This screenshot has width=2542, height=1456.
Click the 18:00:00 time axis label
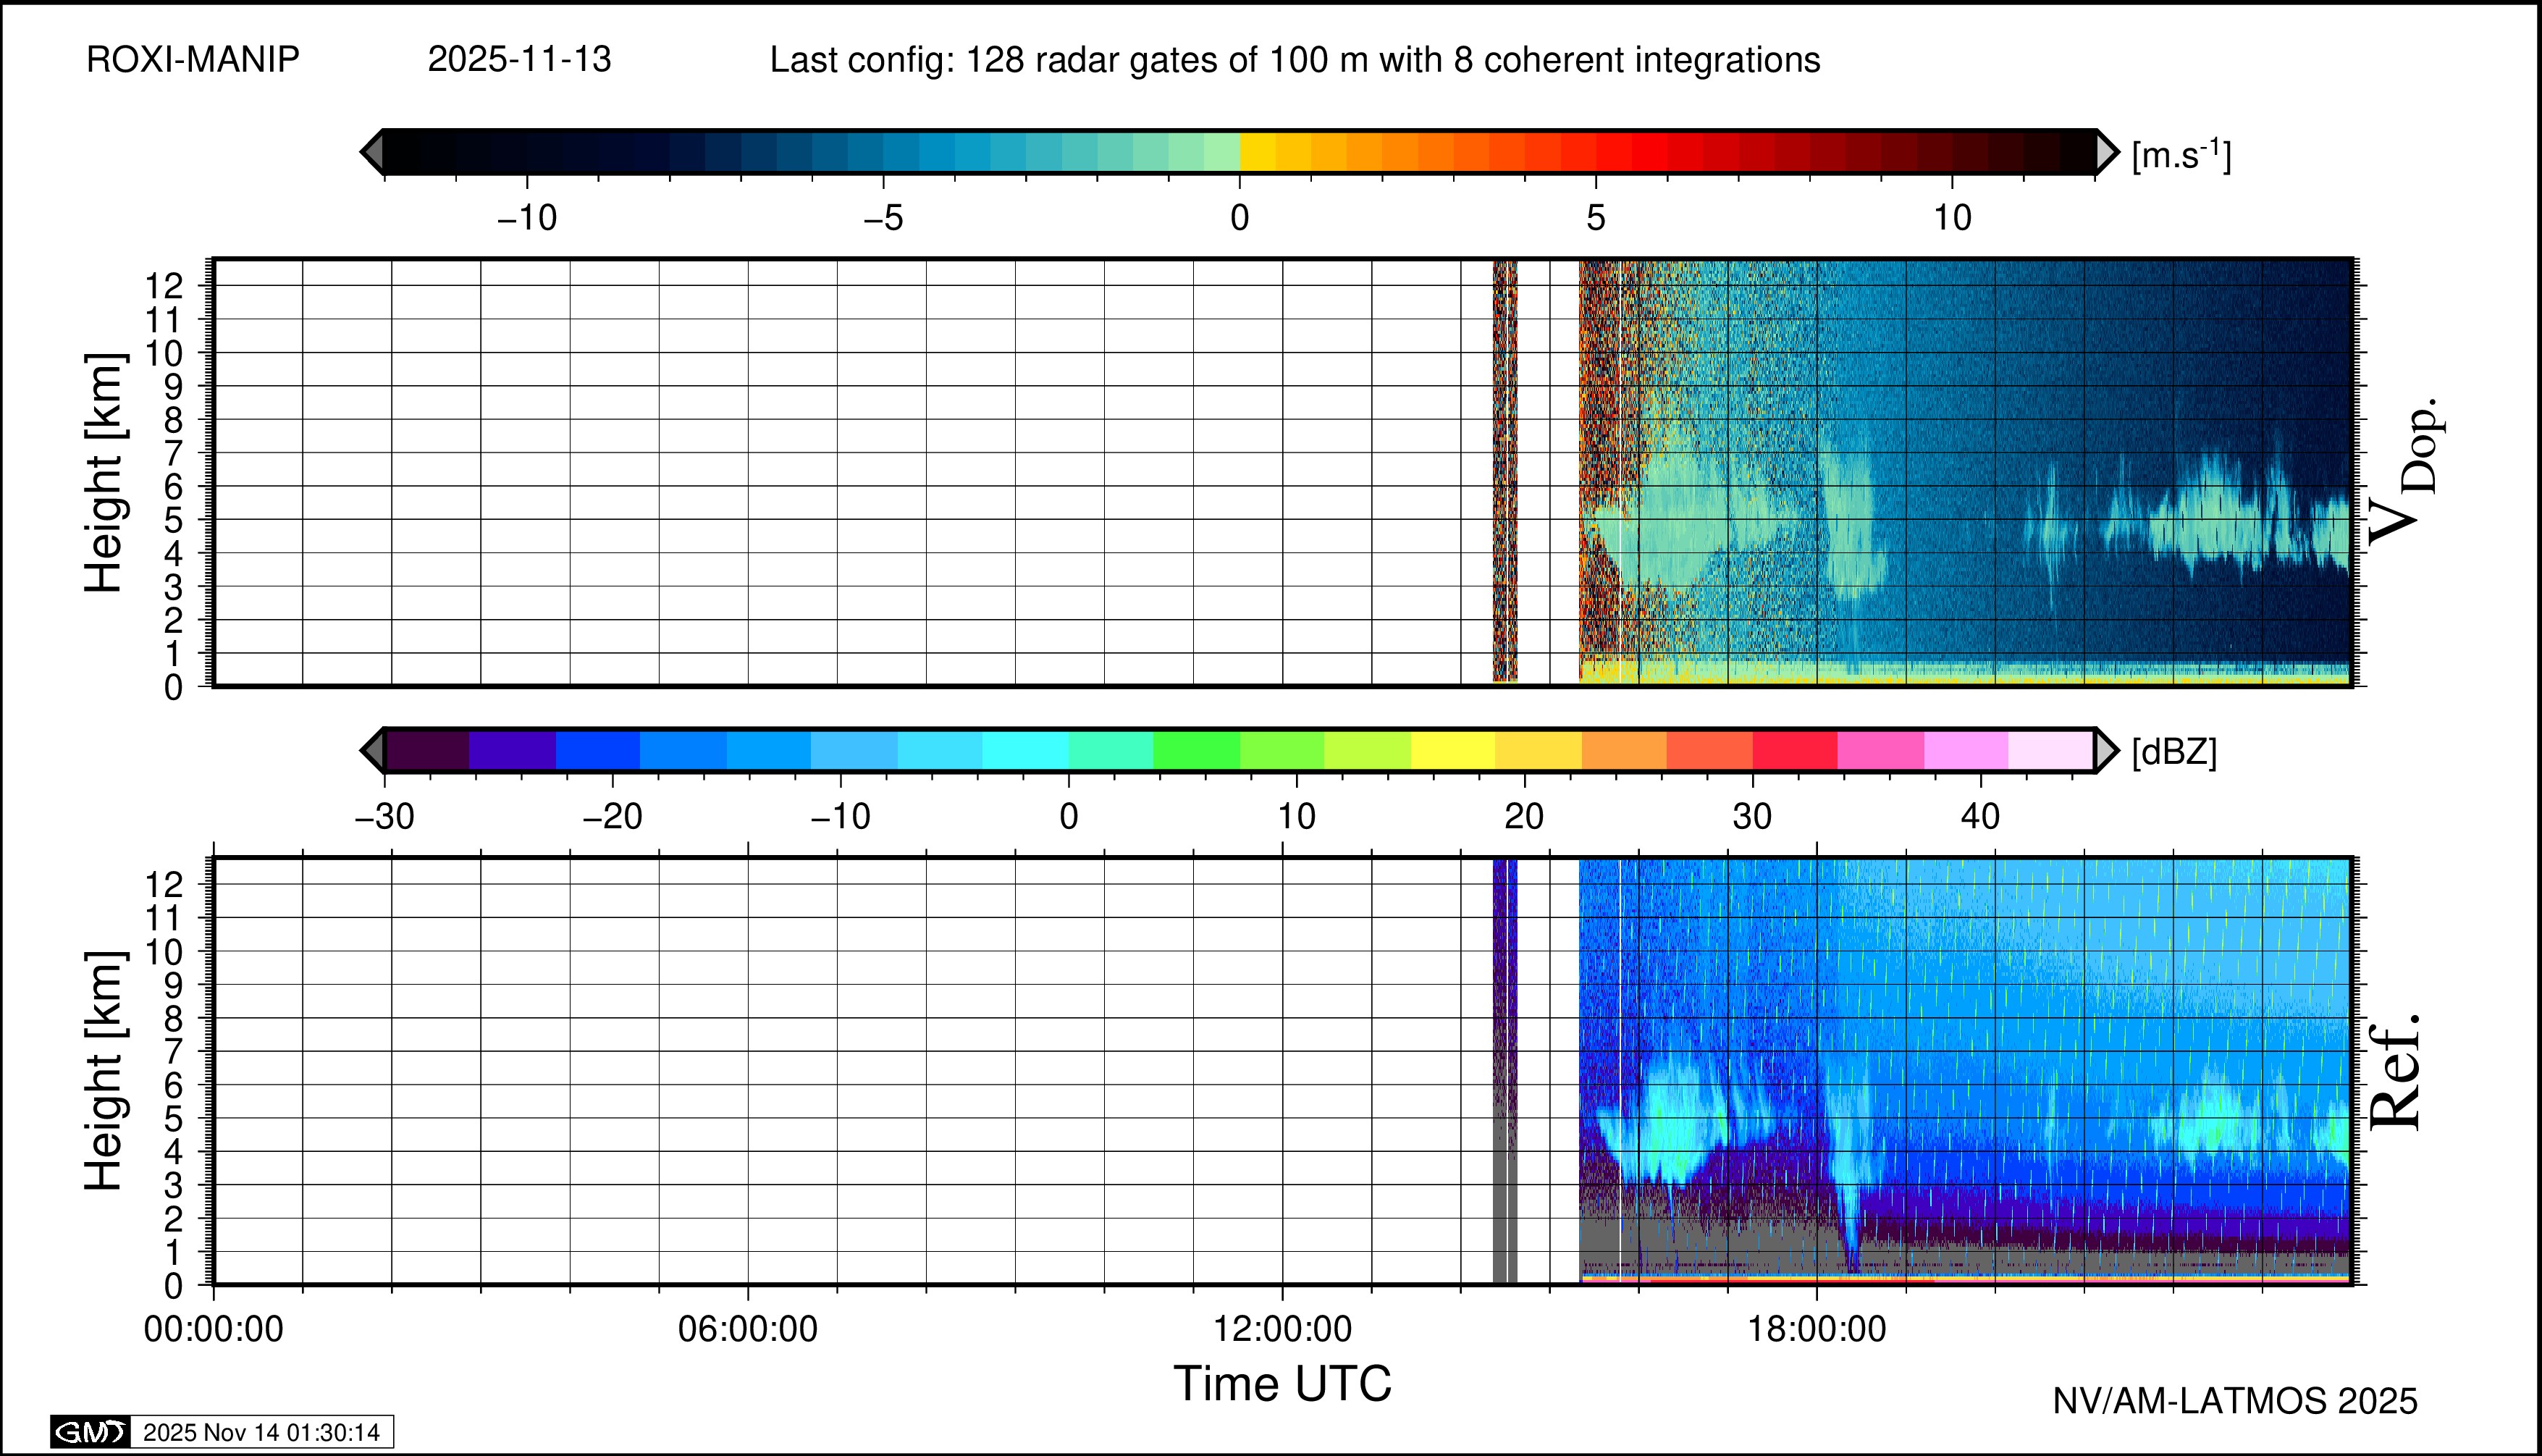(x=1817, y=1330)
